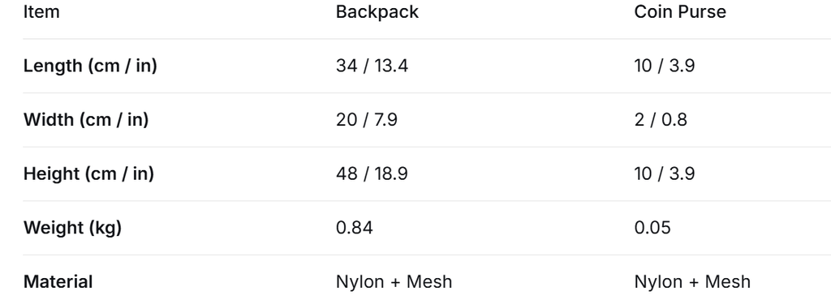Click the Backpack weight value 0.84
Viewport: 831px width, 304px height.
(x=354, y=228)
